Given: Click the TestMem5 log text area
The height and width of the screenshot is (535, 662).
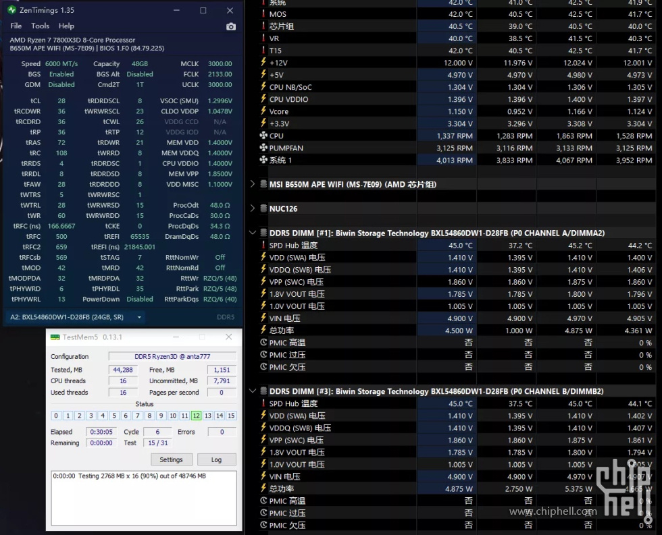Looking at the screenshot, I should tap(144, 497).
